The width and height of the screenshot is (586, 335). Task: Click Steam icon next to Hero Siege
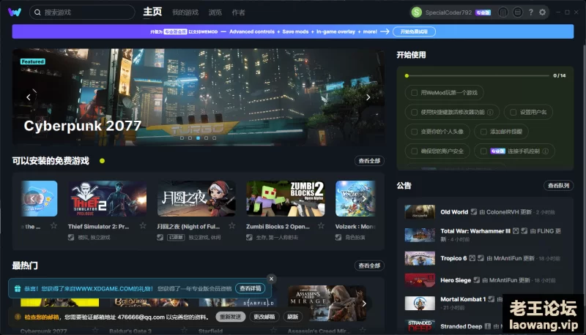pos(477,280)
